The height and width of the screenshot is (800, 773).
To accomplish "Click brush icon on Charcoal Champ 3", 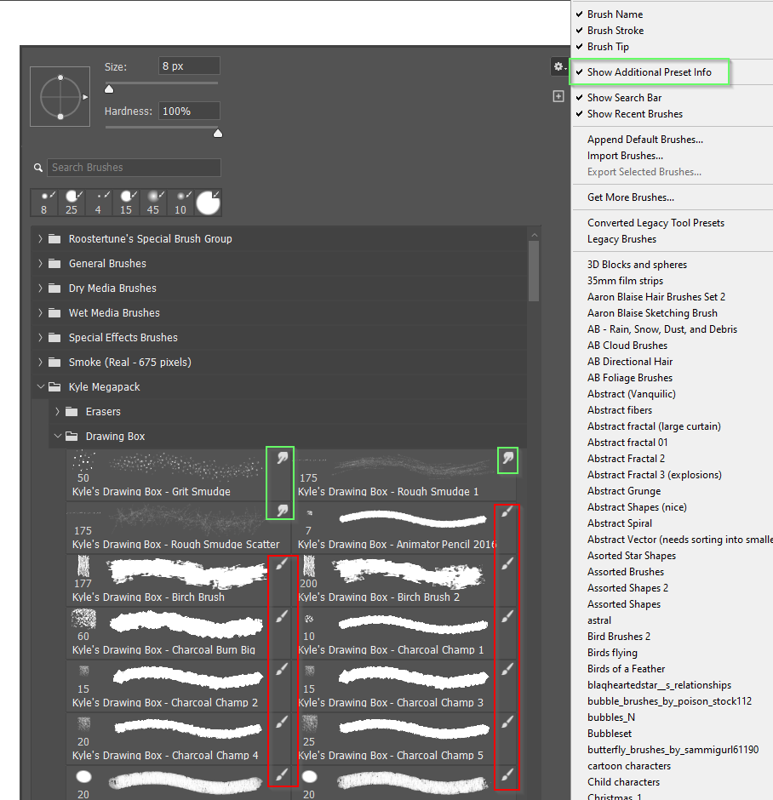I will [x=507, y=669].
